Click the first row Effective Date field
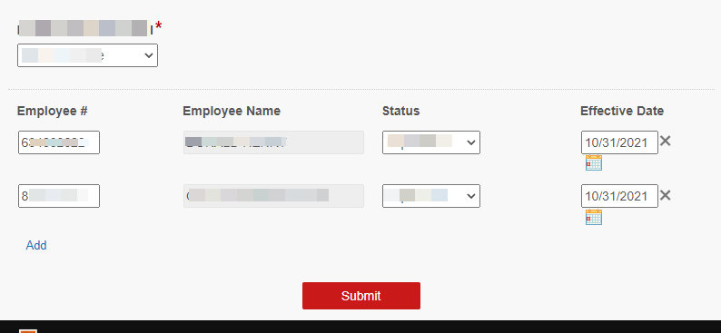 619,142
